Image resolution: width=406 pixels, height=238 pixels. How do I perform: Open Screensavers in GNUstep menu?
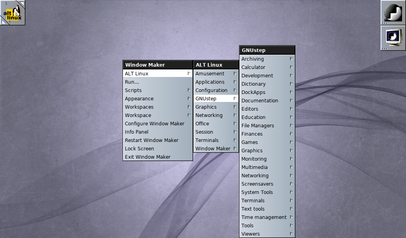[x=267, y=184]
